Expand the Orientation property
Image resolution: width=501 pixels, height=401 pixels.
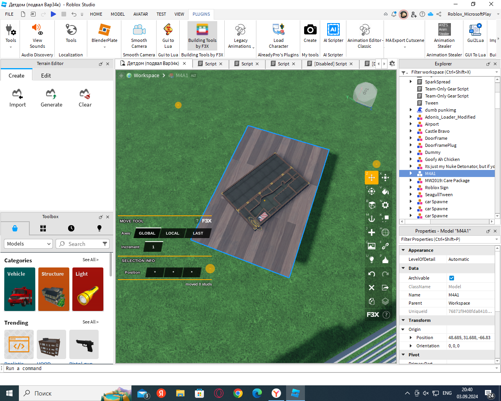click(411, 346)
